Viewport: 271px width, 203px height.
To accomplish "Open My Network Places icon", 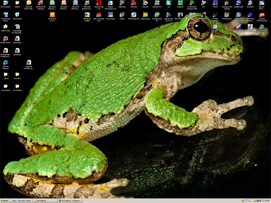I will (5, 17).
